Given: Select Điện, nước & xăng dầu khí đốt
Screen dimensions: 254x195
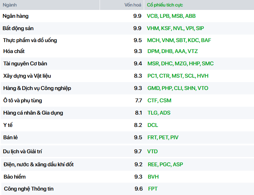Looking at the screenshot, I should point(39,165).
